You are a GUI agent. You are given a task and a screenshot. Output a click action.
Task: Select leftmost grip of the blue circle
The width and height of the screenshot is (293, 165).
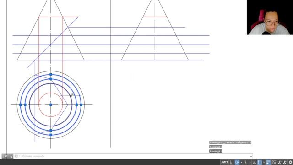(21, 105)
